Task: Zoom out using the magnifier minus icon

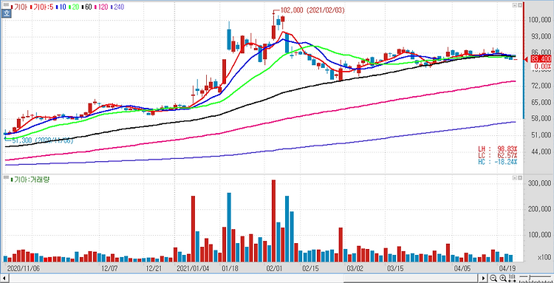Action: (493, 278)
